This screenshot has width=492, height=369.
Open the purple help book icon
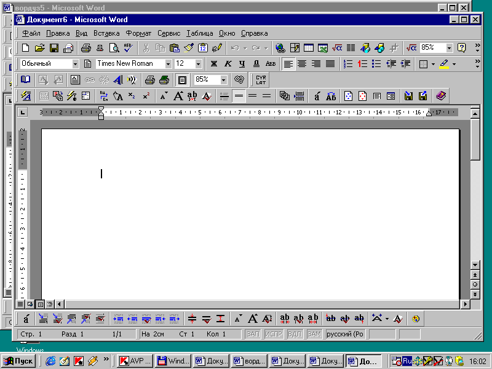click(x=441, y=96)
